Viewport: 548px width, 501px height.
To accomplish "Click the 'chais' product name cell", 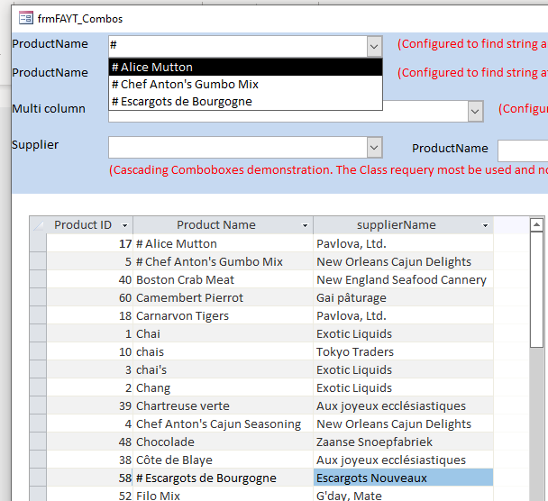I will click(x=223, y=351).
